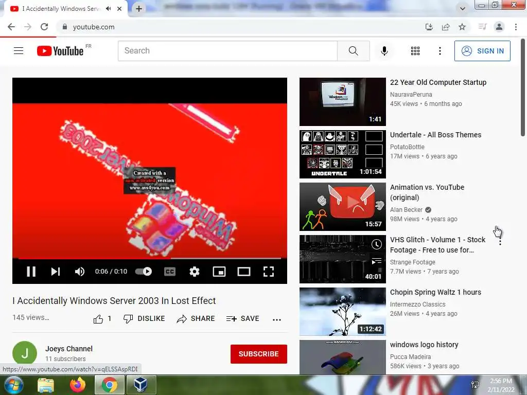The height and width of the screenshot is (395, 527).
Task: Click the search magnifier button
Action: [353, 51]
